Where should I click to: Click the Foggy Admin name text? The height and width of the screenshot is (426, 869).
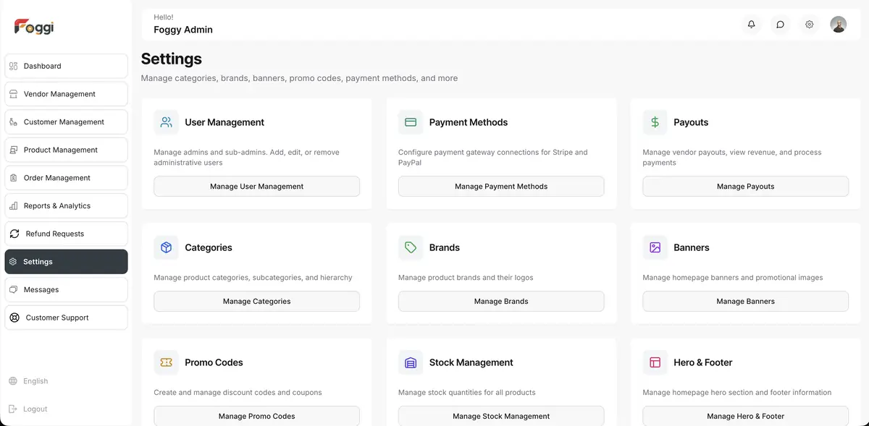(x=183, y=30)
